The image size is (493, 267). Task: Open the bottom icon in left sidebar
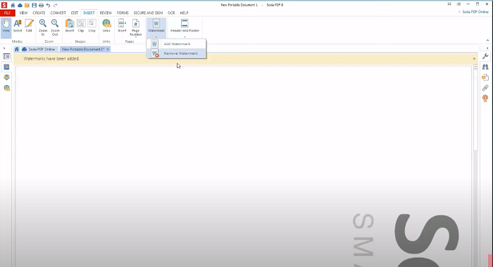pyautogui.click(x=6, y=88)
